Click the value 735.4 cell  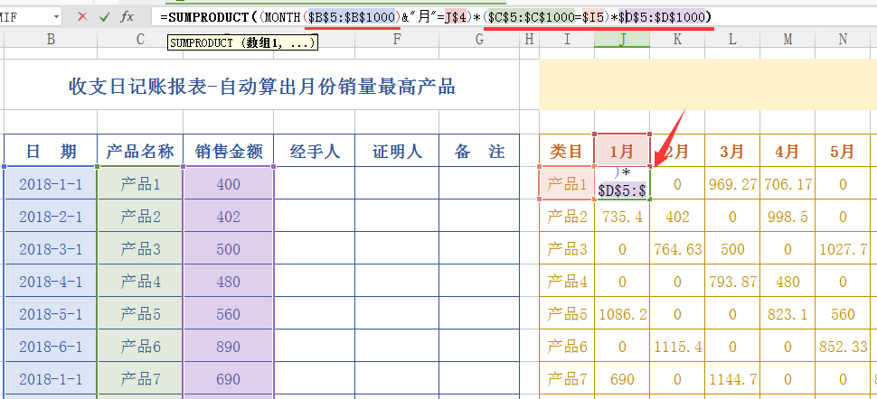tap(622, 217)
